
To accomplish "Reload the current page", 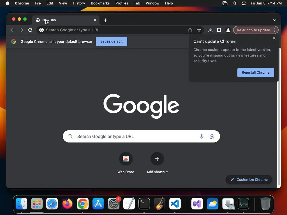I will 30,30.
